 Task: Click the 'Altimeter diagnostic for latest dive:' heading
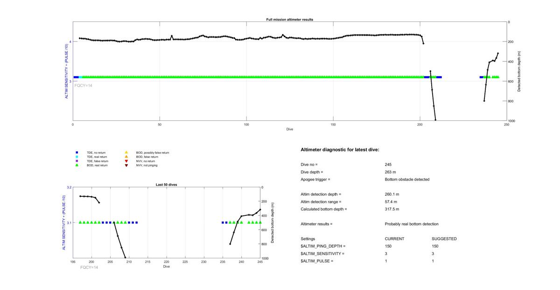(x=340, y=150)
